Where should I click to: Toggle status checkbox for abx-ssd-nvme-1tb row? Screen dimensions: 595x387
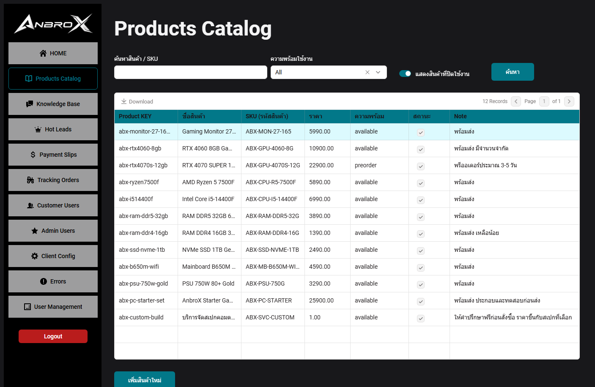tap(421, 251)
